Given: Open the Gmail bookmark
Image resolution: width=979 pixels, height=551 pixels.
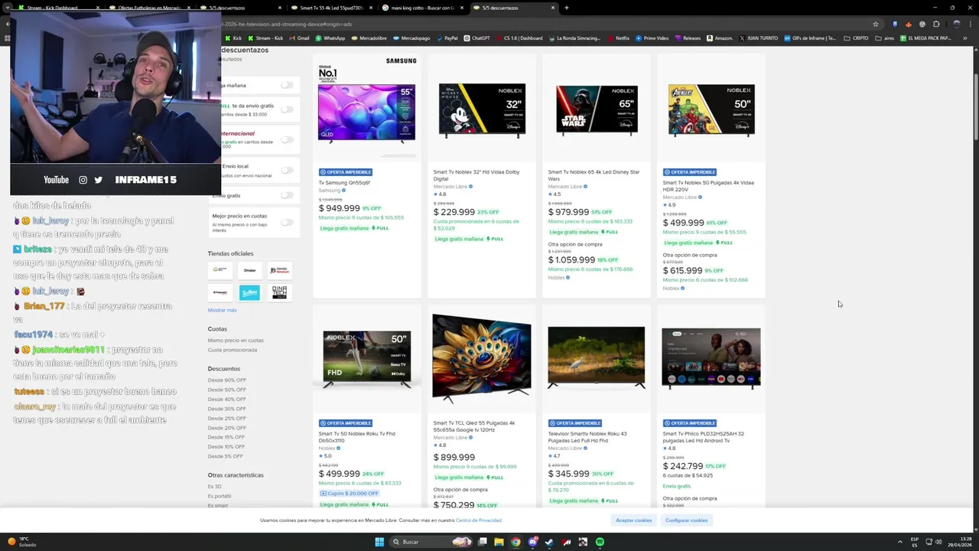Looking at the screenshot, I should (299, 37).
